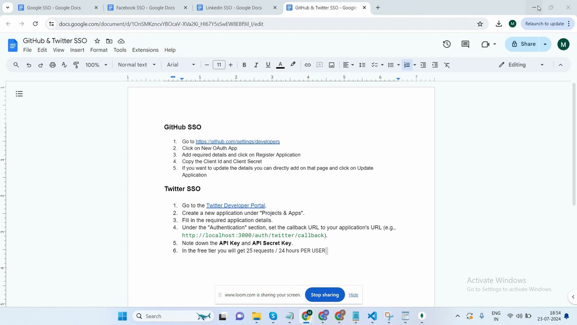Click the font size input field
Viewport: 577px width, 325px height.
click(219, 65)
